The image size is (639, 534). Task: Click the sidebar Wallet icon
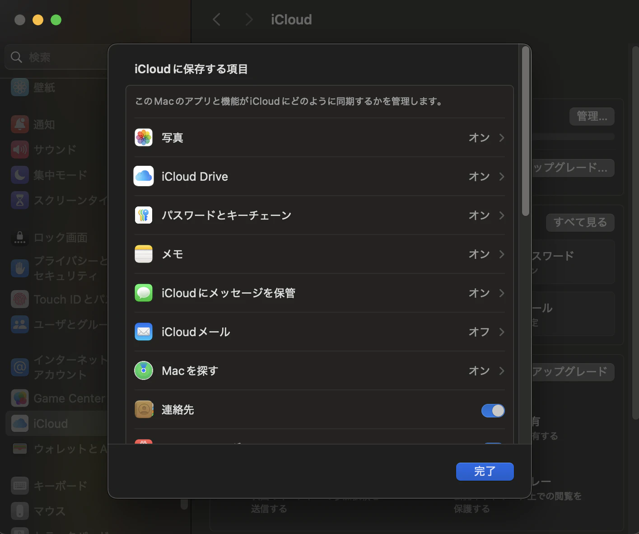[x=20, y=449]
